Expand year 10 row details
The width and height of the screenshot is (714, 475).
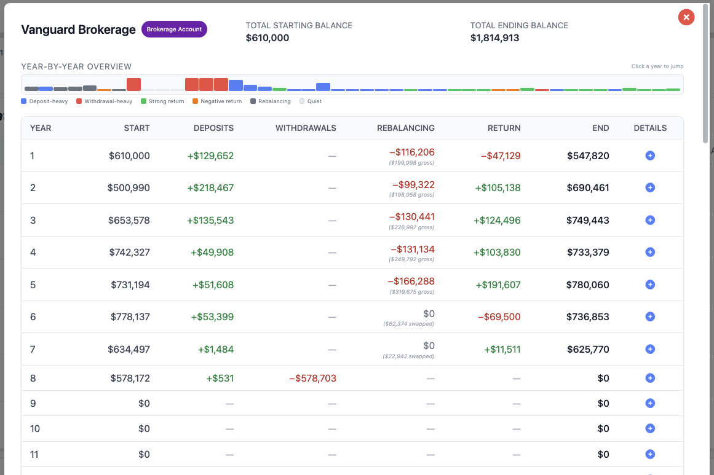tap(650, 428)
